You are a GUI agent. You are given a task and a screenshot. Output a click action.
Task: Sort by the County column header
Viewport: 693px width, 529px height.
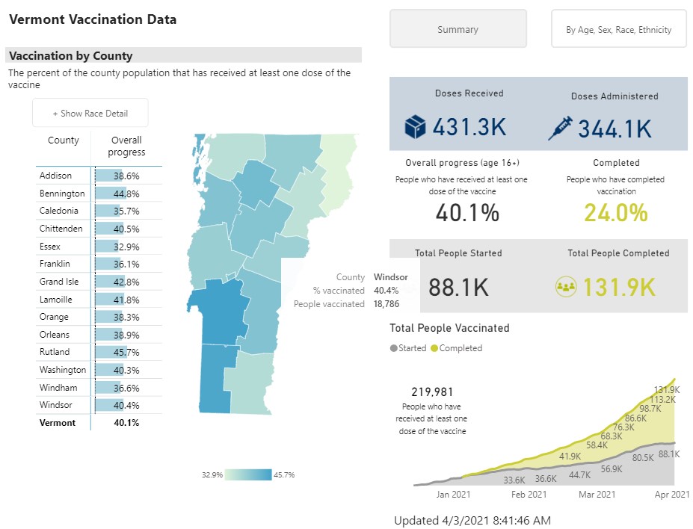coord(64,140)
